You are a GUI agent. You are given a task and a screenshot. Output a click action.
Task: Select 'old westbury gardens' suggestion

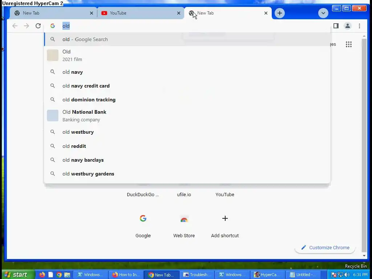tap(187, 174)
